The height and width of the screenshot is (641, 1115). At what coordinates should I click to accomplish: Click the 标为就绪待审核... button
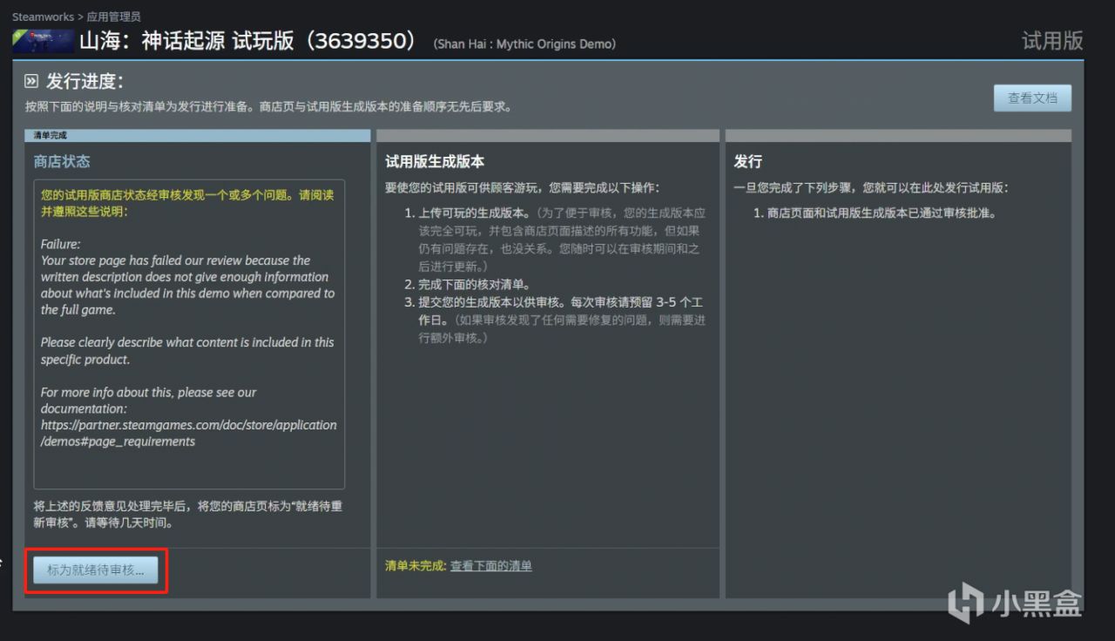click(96, 570)
